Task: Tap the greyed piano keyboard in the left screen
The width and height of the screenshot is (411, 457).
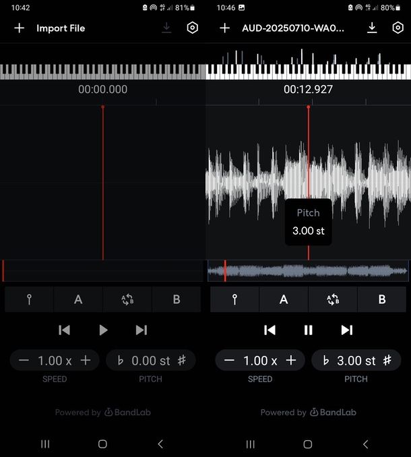Action: 102,71
